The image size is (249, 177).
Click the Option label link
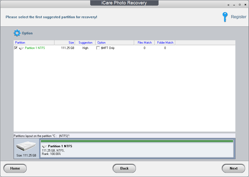pyautogui.click(x=27, y=33)
